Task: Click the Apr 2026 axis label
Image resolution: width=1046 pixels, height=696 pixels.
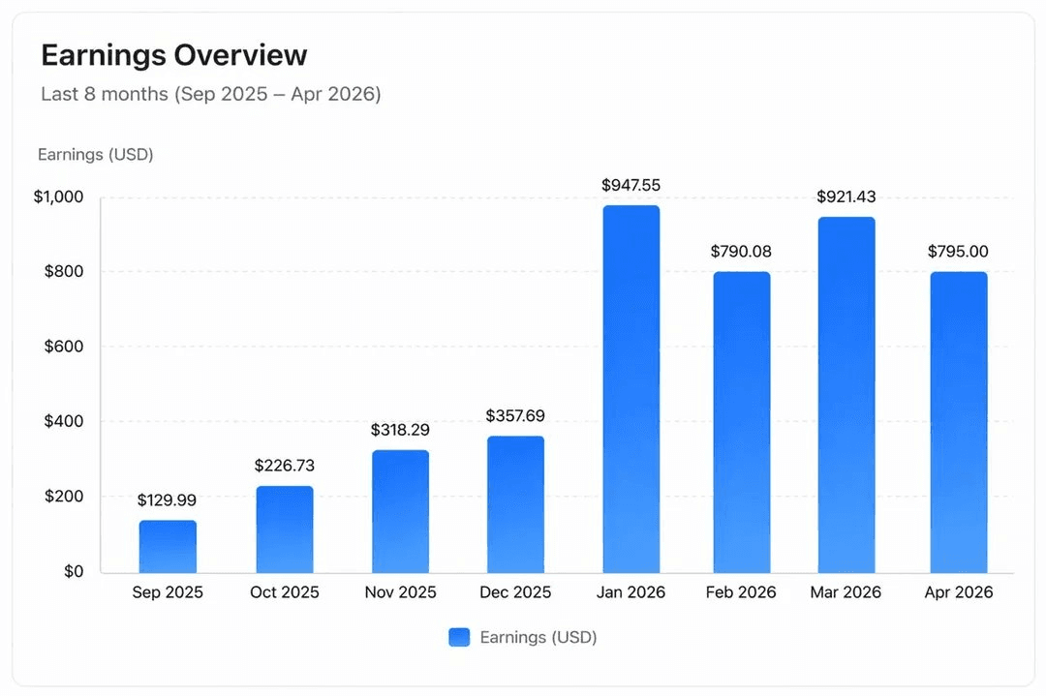Action: coord(958,591)
